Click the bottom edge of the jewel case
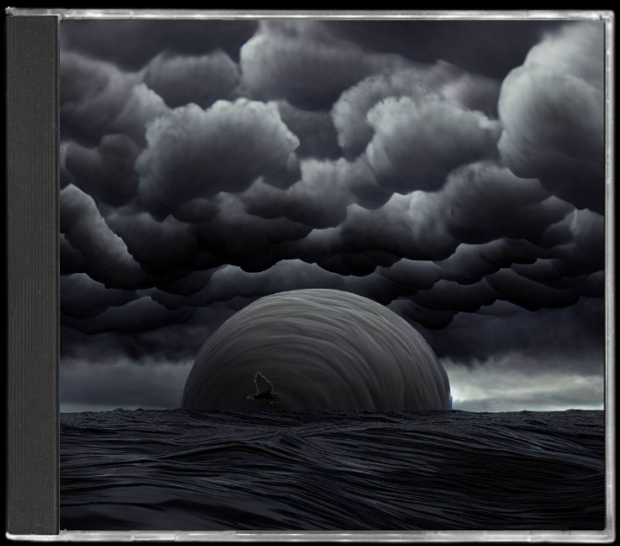620x546 pixels. coord(332,535)
